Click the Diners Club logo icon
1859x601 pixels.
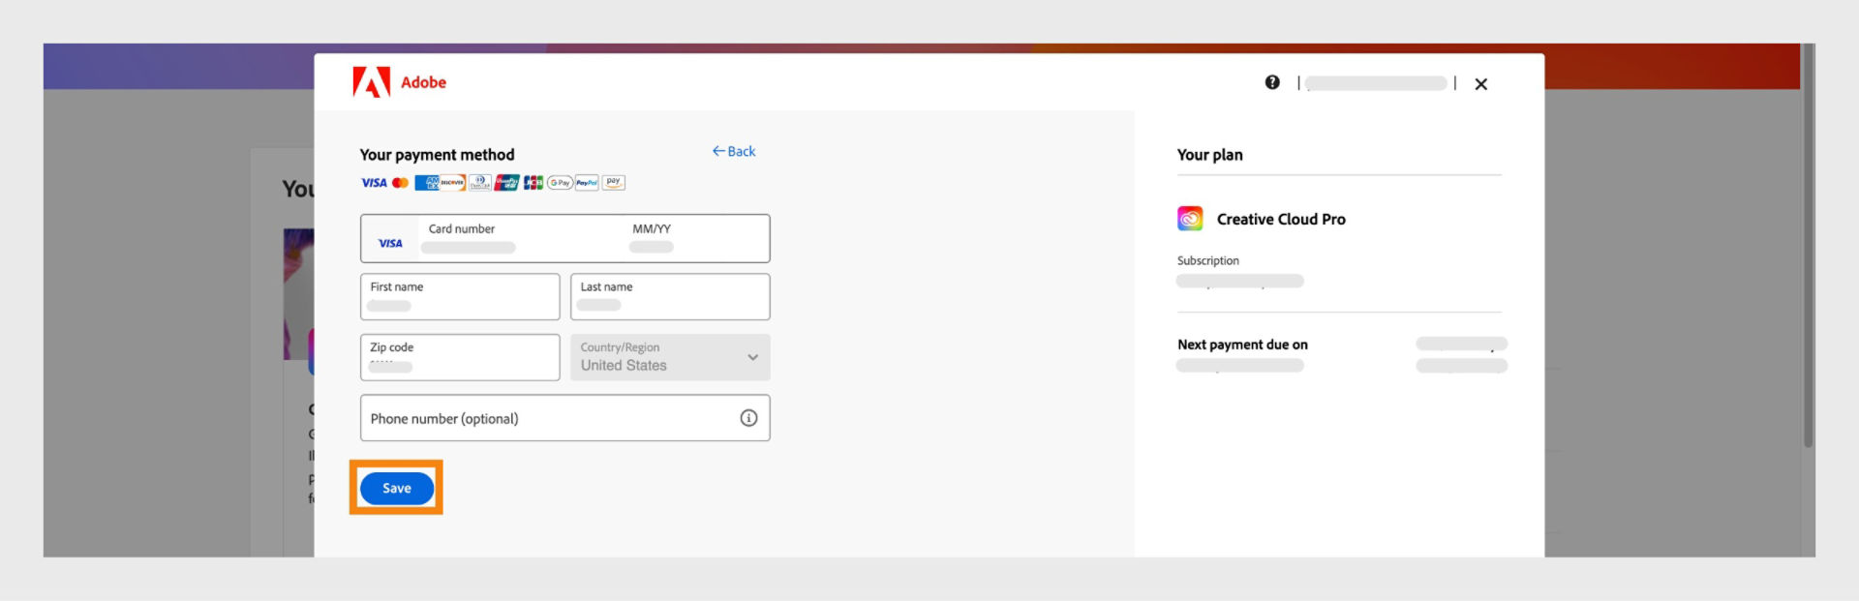pos(480,182)
